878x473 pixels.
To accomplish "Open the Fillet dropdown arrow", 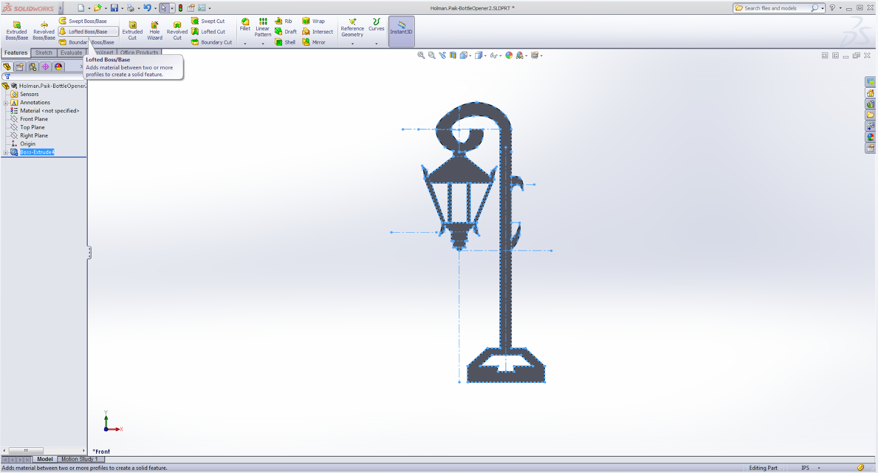I will coord(245,43).
